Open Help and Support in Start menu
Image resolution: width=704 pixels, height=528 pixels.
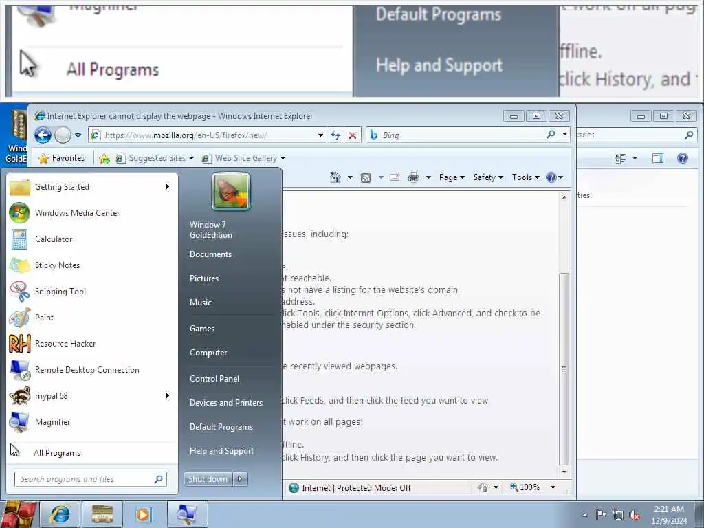point(221,451)
